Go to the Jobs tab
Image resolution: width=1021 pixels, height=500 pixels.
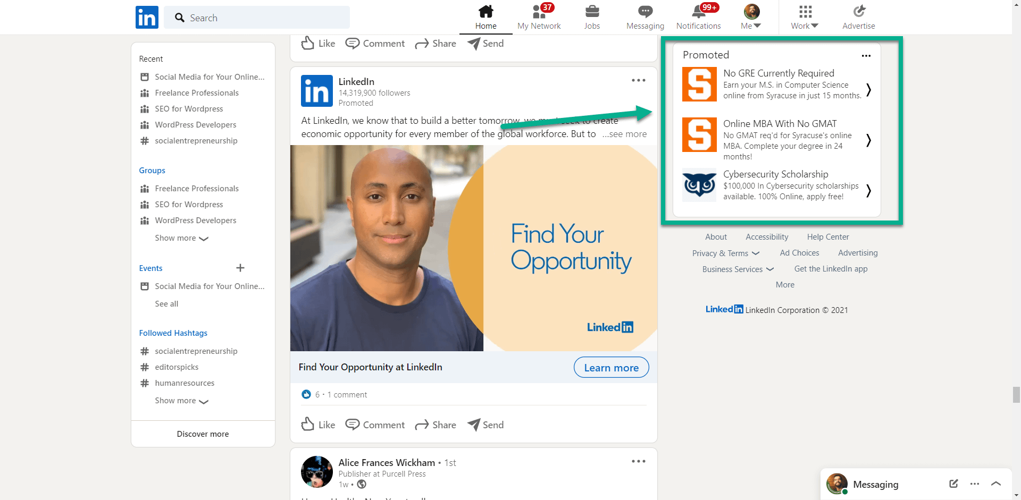click(x=592, y=18)
